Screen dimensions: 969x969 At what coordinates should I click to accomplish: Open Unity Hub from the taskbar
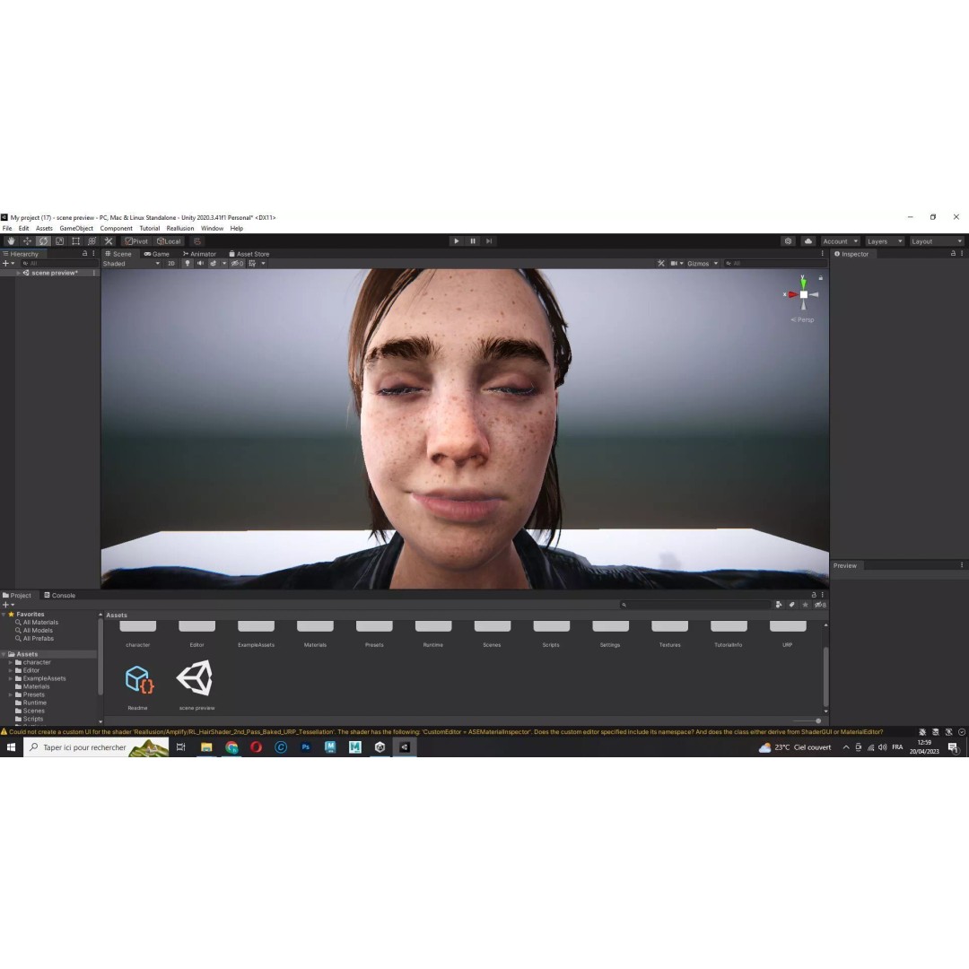pos(380,747)
